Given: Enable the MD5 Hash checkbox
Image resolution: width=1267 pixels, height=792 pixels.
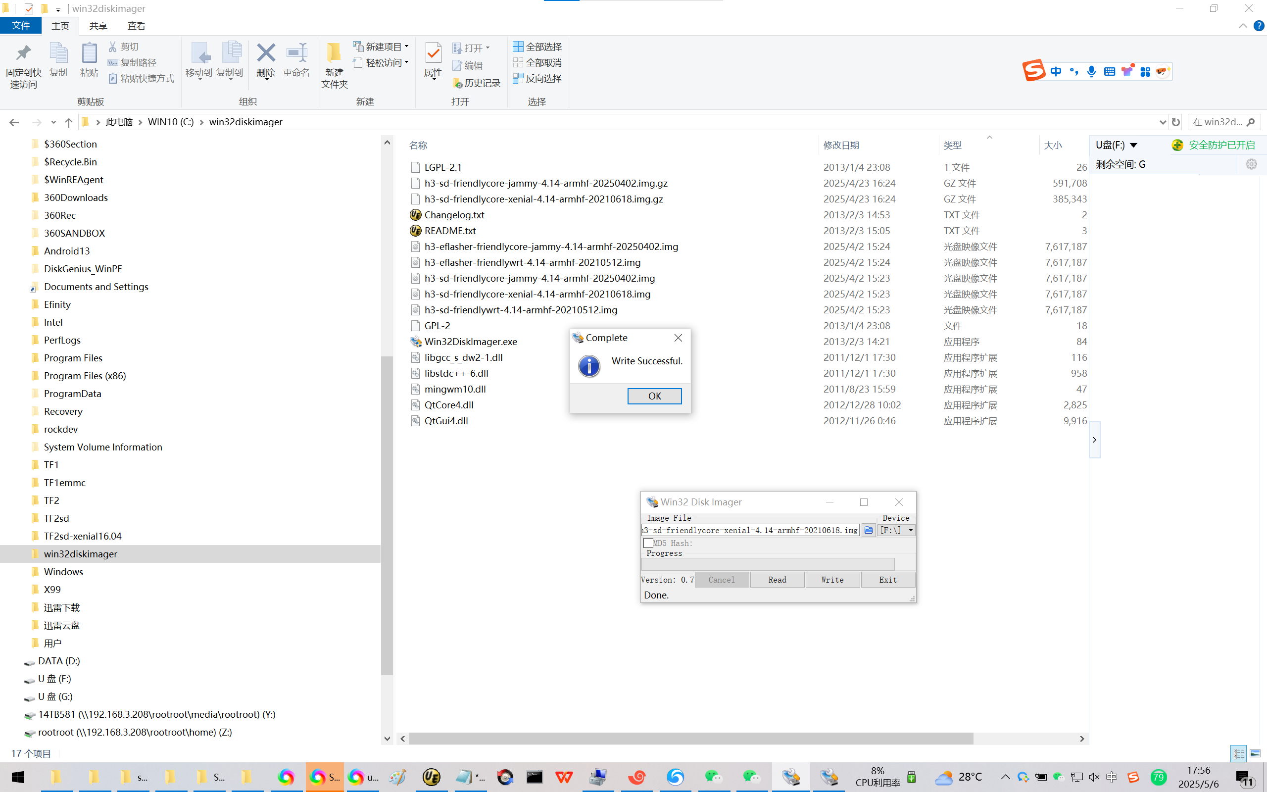Looking at the screenshot, I should pyautogui.click(x=648, y=543).
